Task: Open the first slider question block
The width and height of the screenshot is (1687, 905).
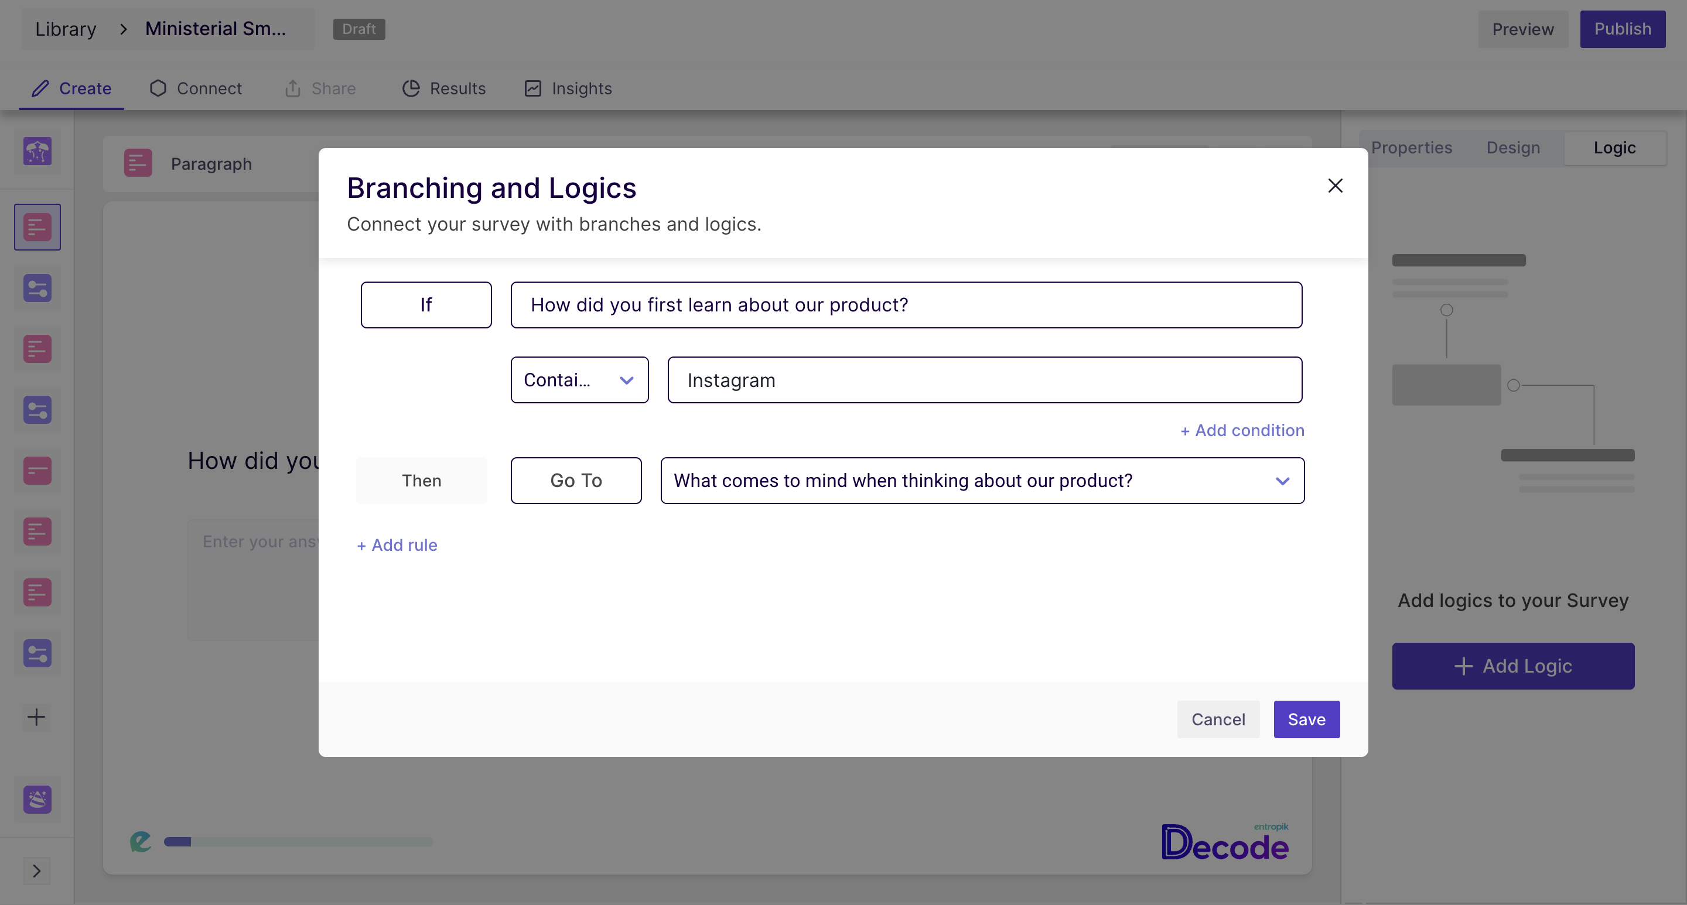Action: (37, 287)
